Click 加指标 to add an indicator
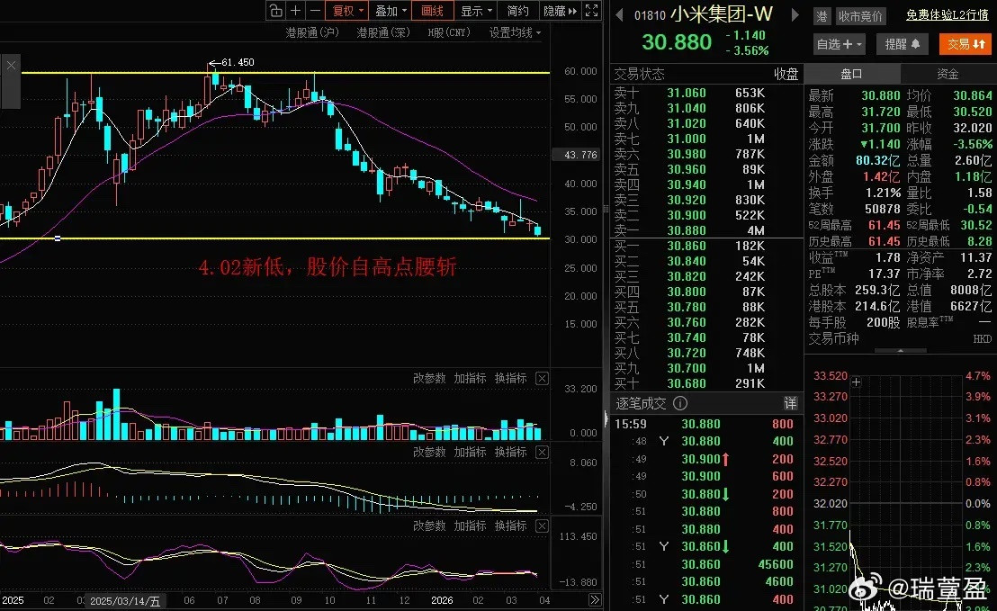 click(468, 378)
